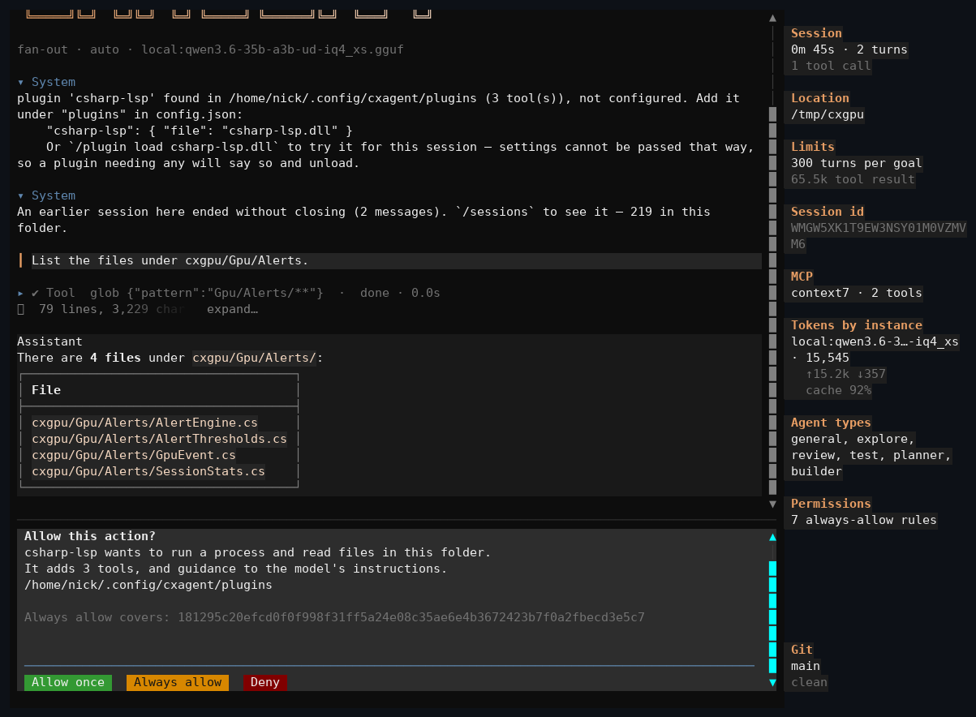
Task: Click '1 tool call' in sidebar
Action: (x=831, y=66)
